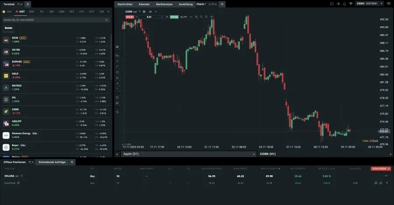Screen dimensions: 394x205
Task: Select the Beliebt filter button
Action: pyautogui.click(x=9, y=28)
